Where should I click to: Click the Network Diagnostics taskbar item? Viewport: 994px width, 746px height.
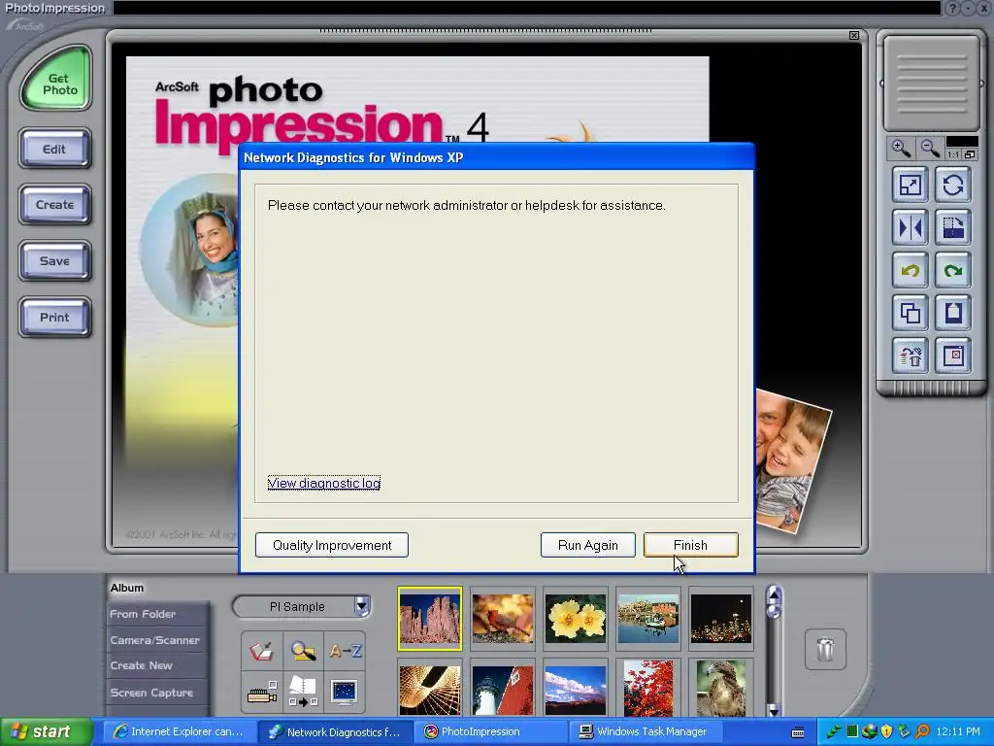(335, 732)
